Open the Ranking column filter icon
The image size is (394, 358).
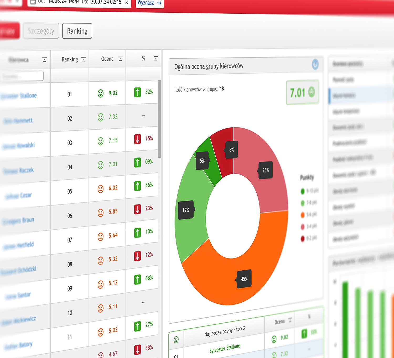coord(83,59)
